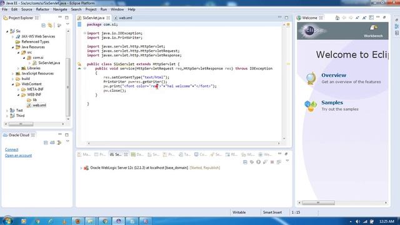Click Collapse All icon in Oracle Cloud panel

tap(46, 142)
